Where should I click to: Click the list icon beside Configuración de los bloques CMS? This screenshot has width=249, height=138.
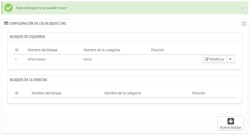6,23
